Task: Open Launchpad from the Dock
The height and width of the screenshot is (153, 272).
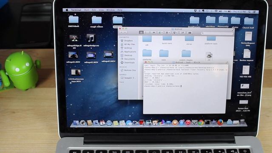Action: point(82,123)
